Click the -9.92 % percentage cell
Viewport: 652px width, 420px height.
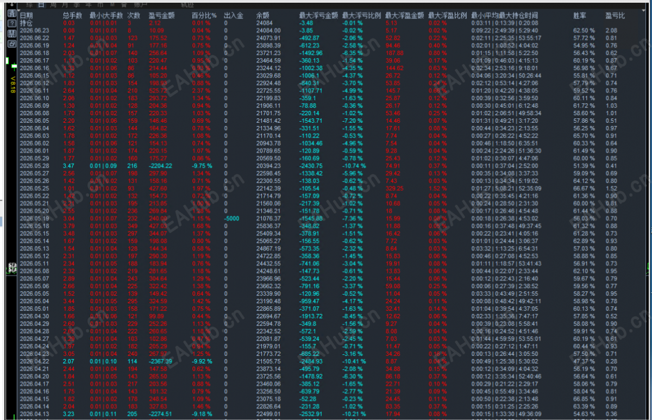point(202,361)
